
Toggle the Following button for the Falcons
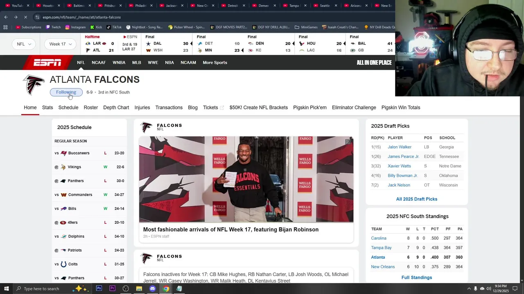click(66, 92)
